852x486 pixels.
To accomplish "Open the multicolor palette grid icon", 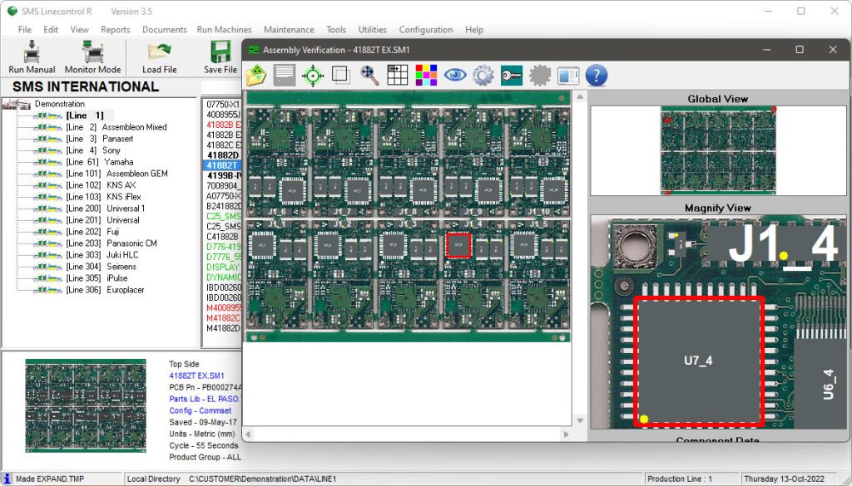I will 426,76.
